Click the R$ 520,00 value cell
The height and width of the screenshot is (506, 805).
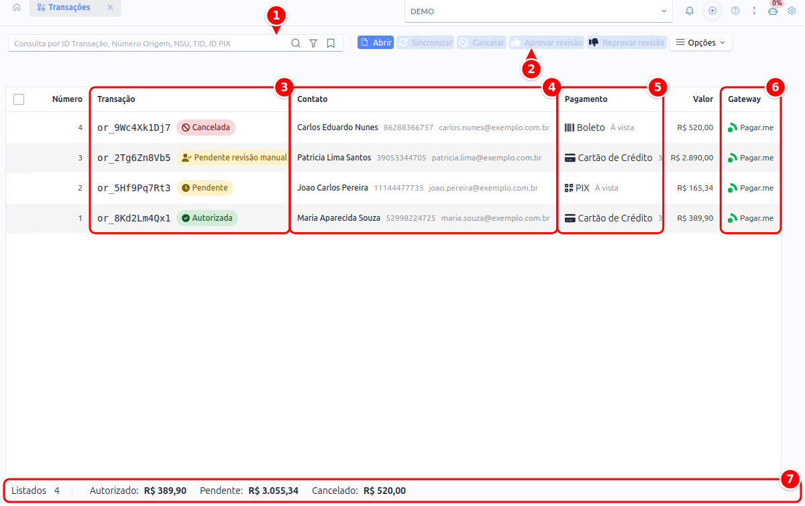click(695, 128)
